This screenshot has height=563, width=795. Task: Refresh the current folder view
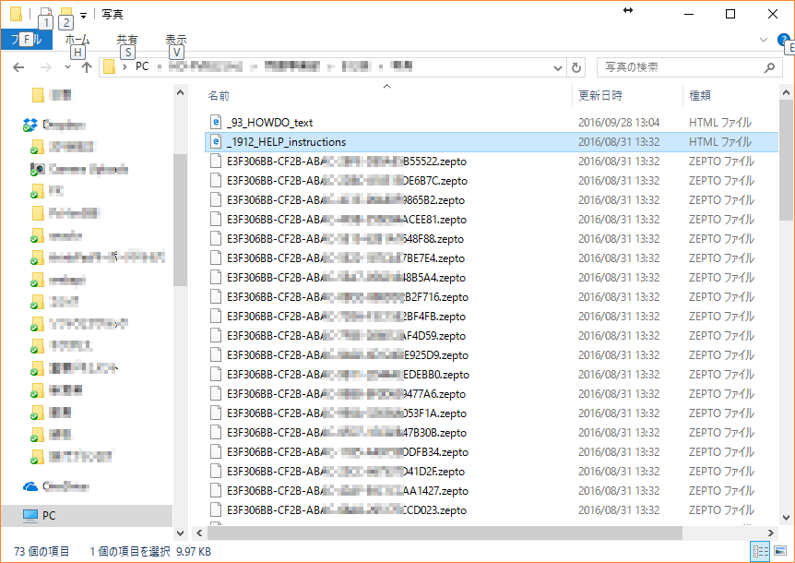[577, 67]
